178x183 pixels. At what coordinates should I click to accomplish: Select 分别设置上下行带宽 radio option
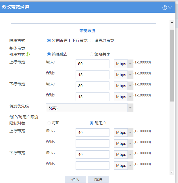(49, 40)
